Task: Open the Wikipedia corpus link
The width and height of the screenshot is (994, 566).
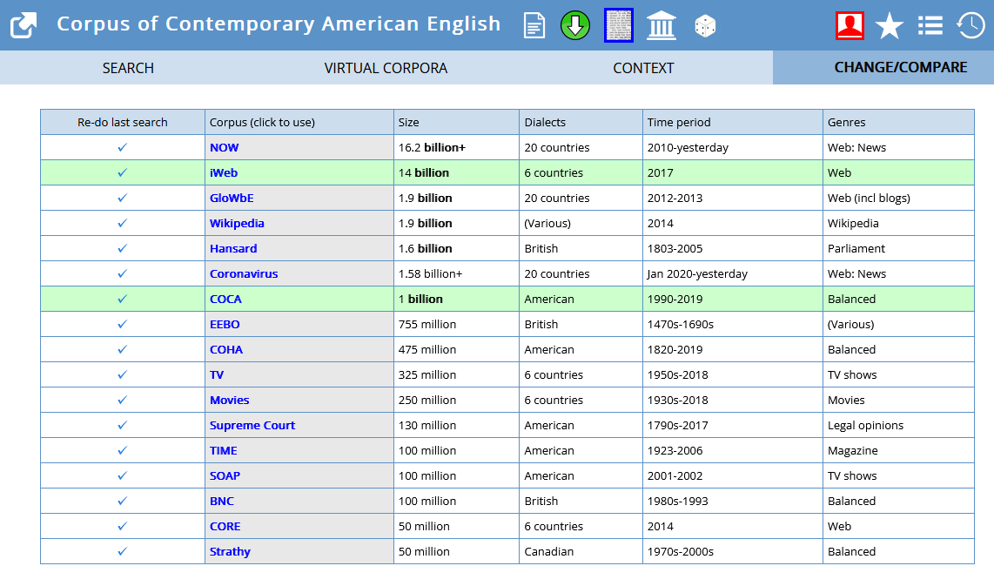Action: pyautogui.click(x=237, y=224)
